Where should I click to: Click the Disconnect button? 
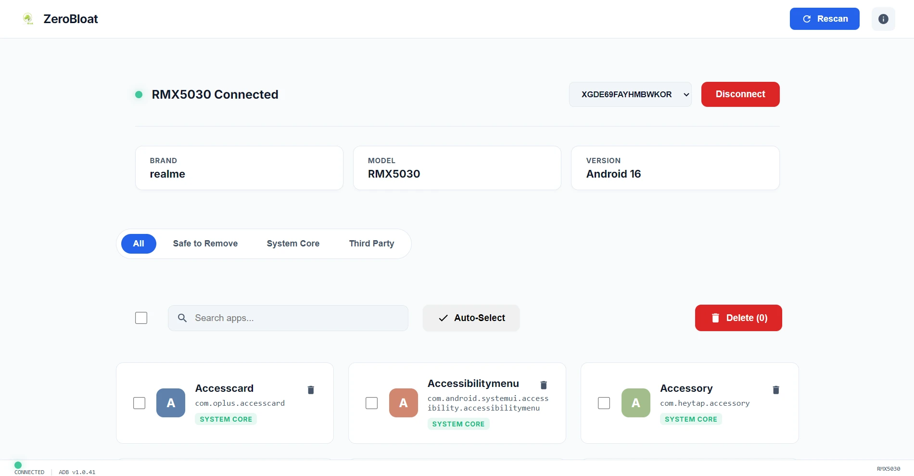pyautogui.click(x=740, y=94)
